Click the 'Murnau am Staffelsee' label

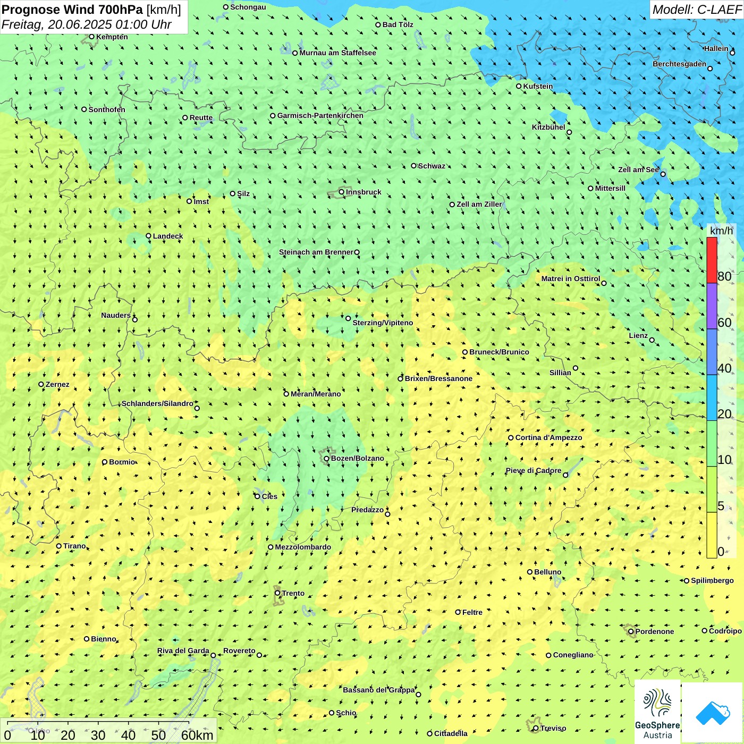[x=337, y=53]
